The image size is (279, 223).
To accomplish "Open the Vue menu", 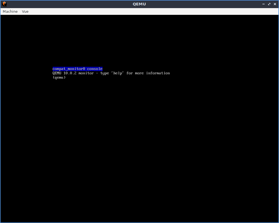I will [25, 12].
